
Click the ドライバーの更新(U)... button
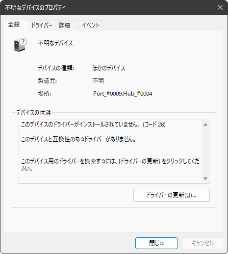[172, 195]
